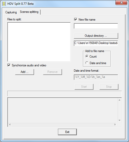The image size is (129, 142).
Task: Click the Remove button
Action: pyautogui.click(x=52, y=72)
